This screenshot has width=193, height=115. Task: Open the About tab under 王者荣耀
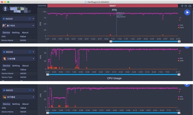(25, 65)
